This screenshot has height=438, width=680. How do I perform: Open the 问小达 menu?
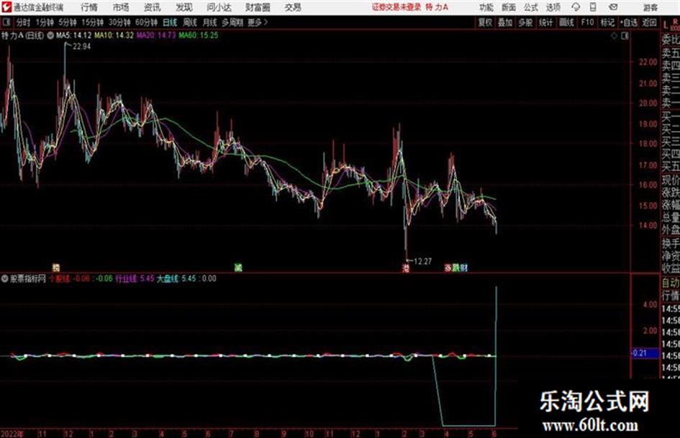click(219, 7)
